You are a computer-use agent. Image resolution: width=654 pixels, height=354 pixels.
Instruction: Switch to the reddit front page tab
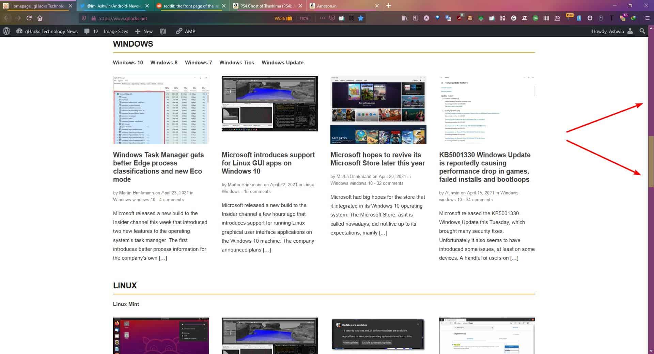tap(189, 6)
